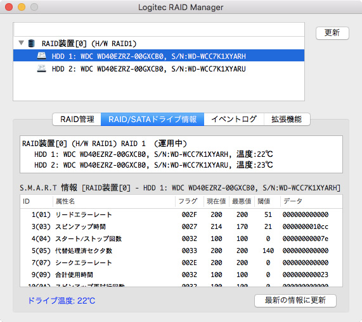Click data value 00000000007e
This screenshot has width=362, height=322.
pos(306,238)
